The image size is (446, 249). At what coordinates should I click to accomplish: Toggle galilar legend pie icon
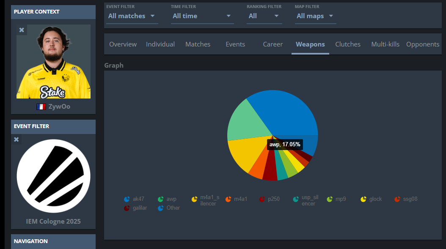127,208
